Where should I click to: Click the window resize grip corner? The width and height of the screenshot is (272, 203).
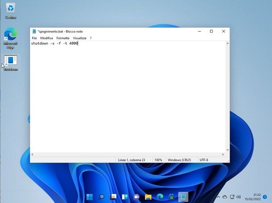[228, 161]
